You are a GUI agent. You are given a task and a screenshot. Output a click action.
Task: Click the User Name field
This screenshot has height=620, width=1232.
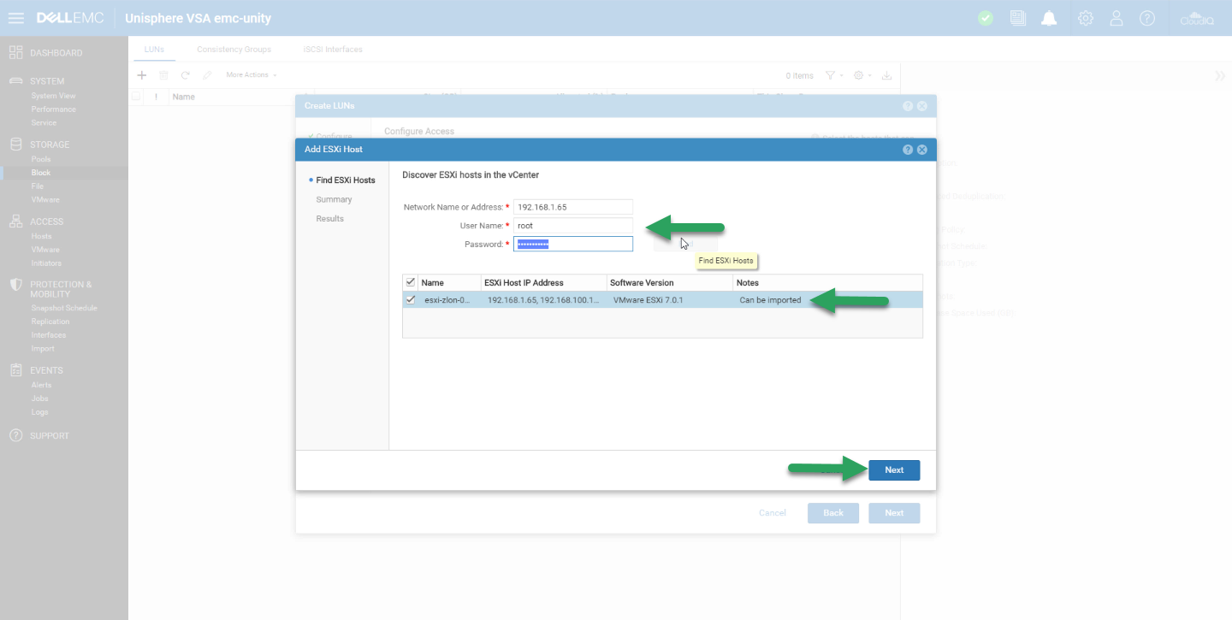click(x=573, y=226)
